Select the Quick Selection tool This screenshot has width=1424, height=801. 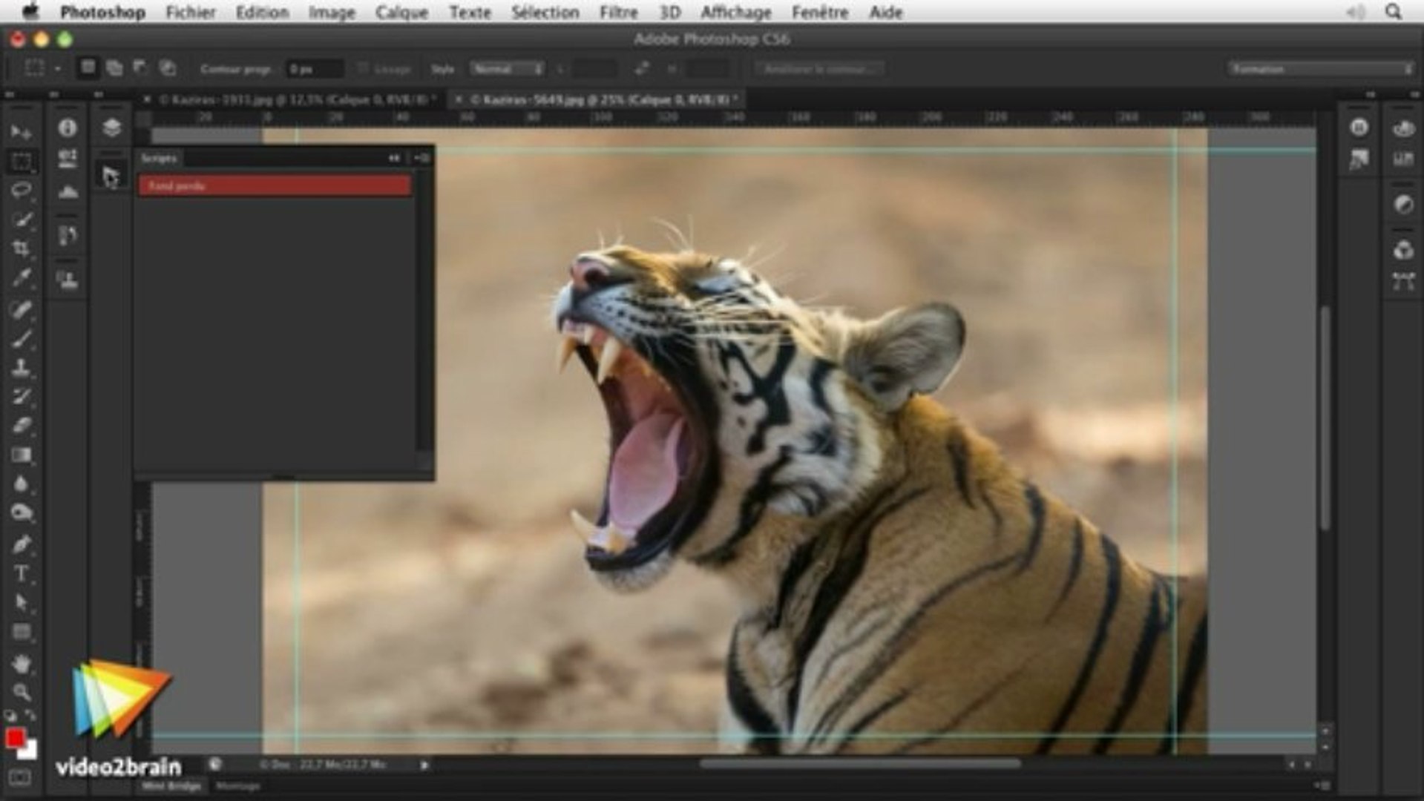(21, 220)
